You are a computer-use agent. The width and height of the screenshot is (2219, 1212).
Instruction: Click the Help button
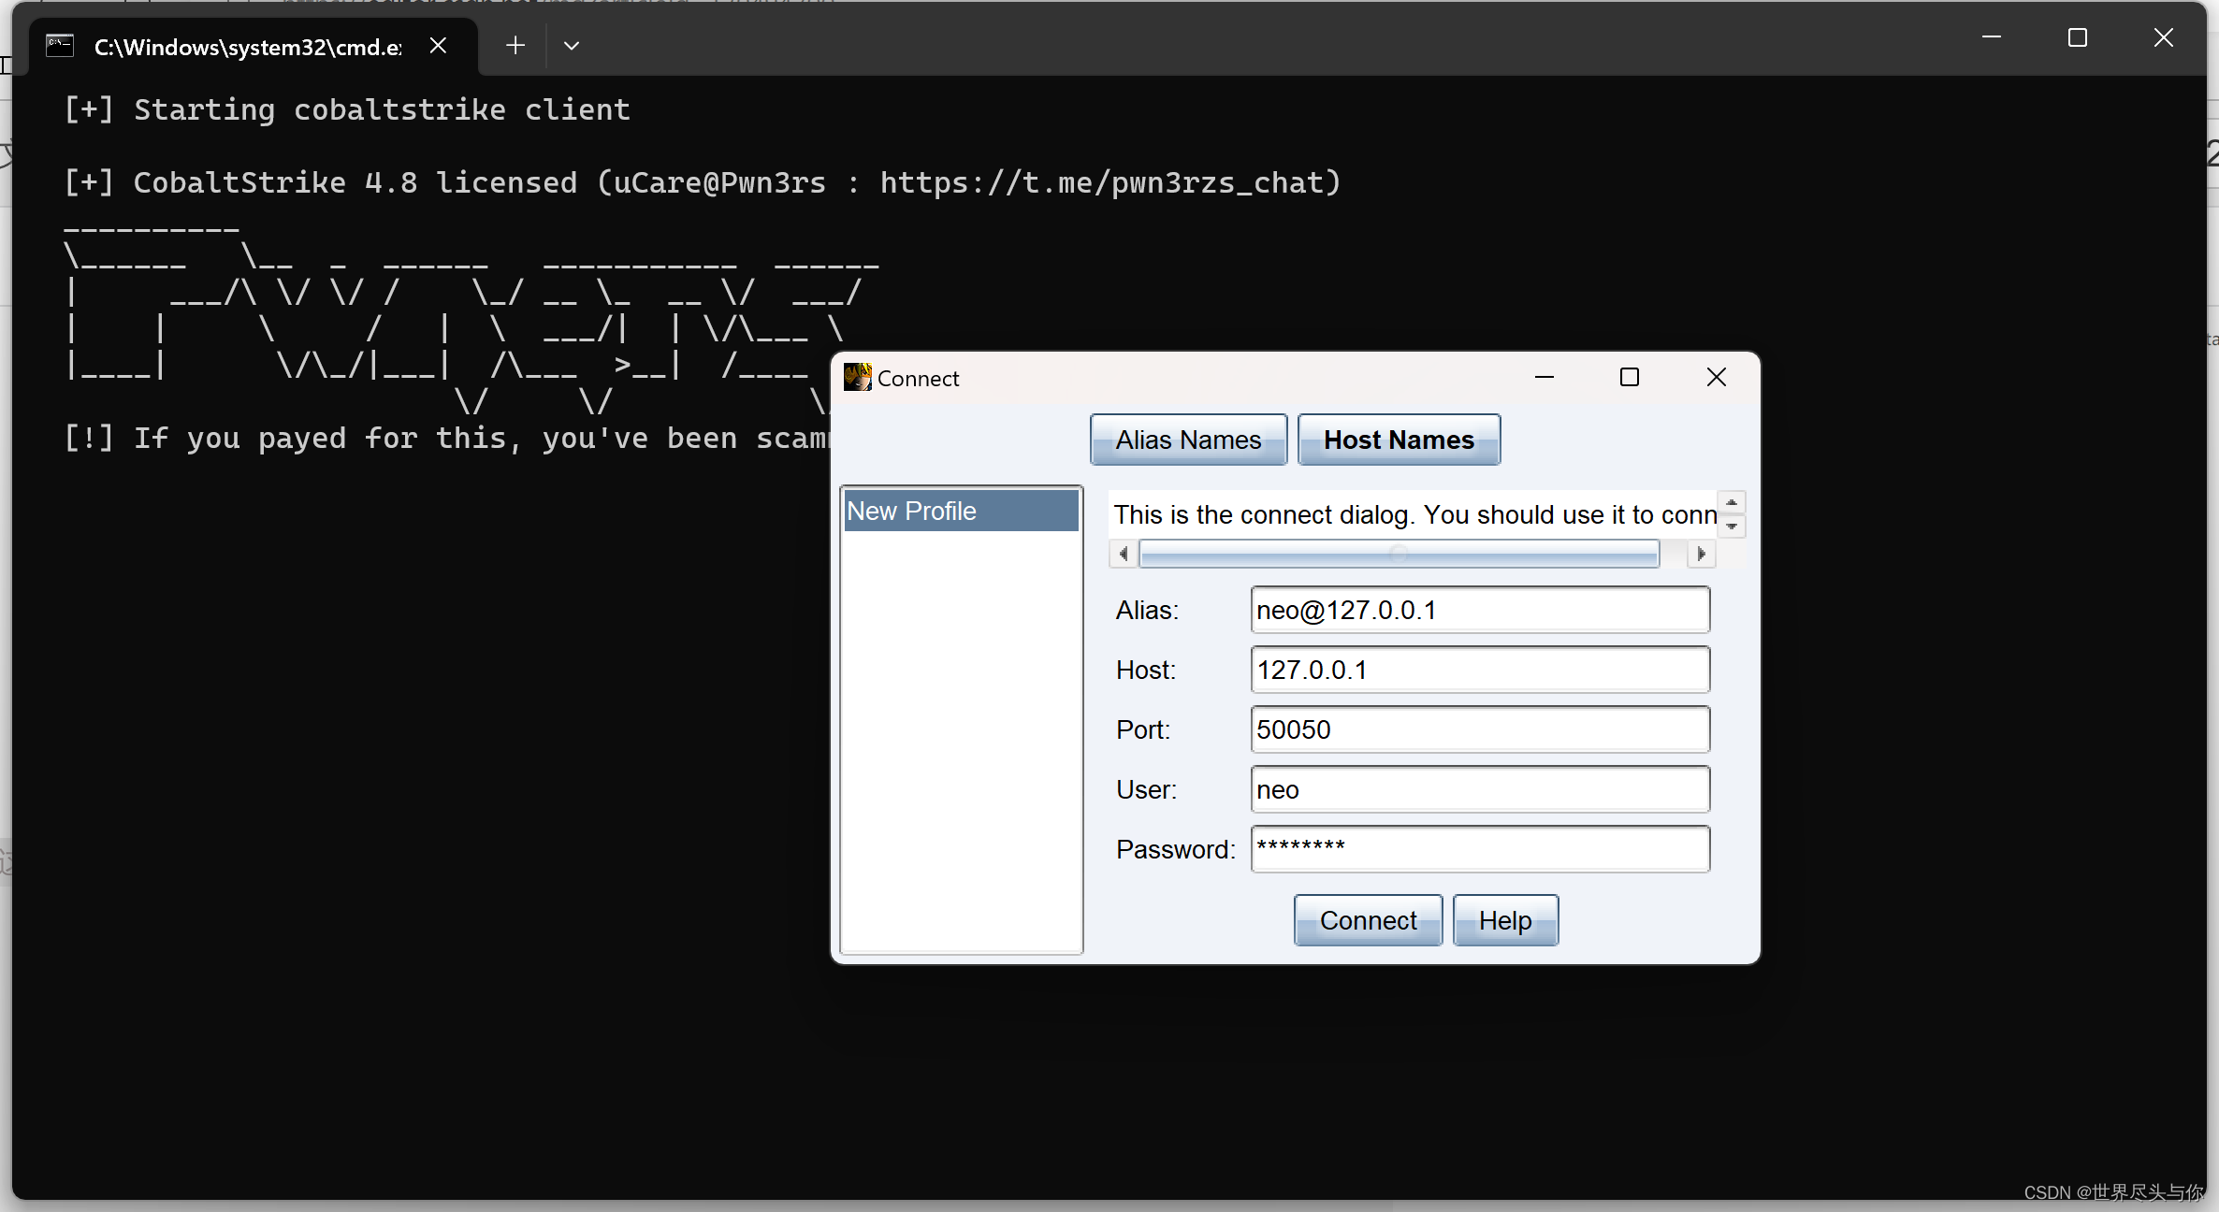[1504, 920]
